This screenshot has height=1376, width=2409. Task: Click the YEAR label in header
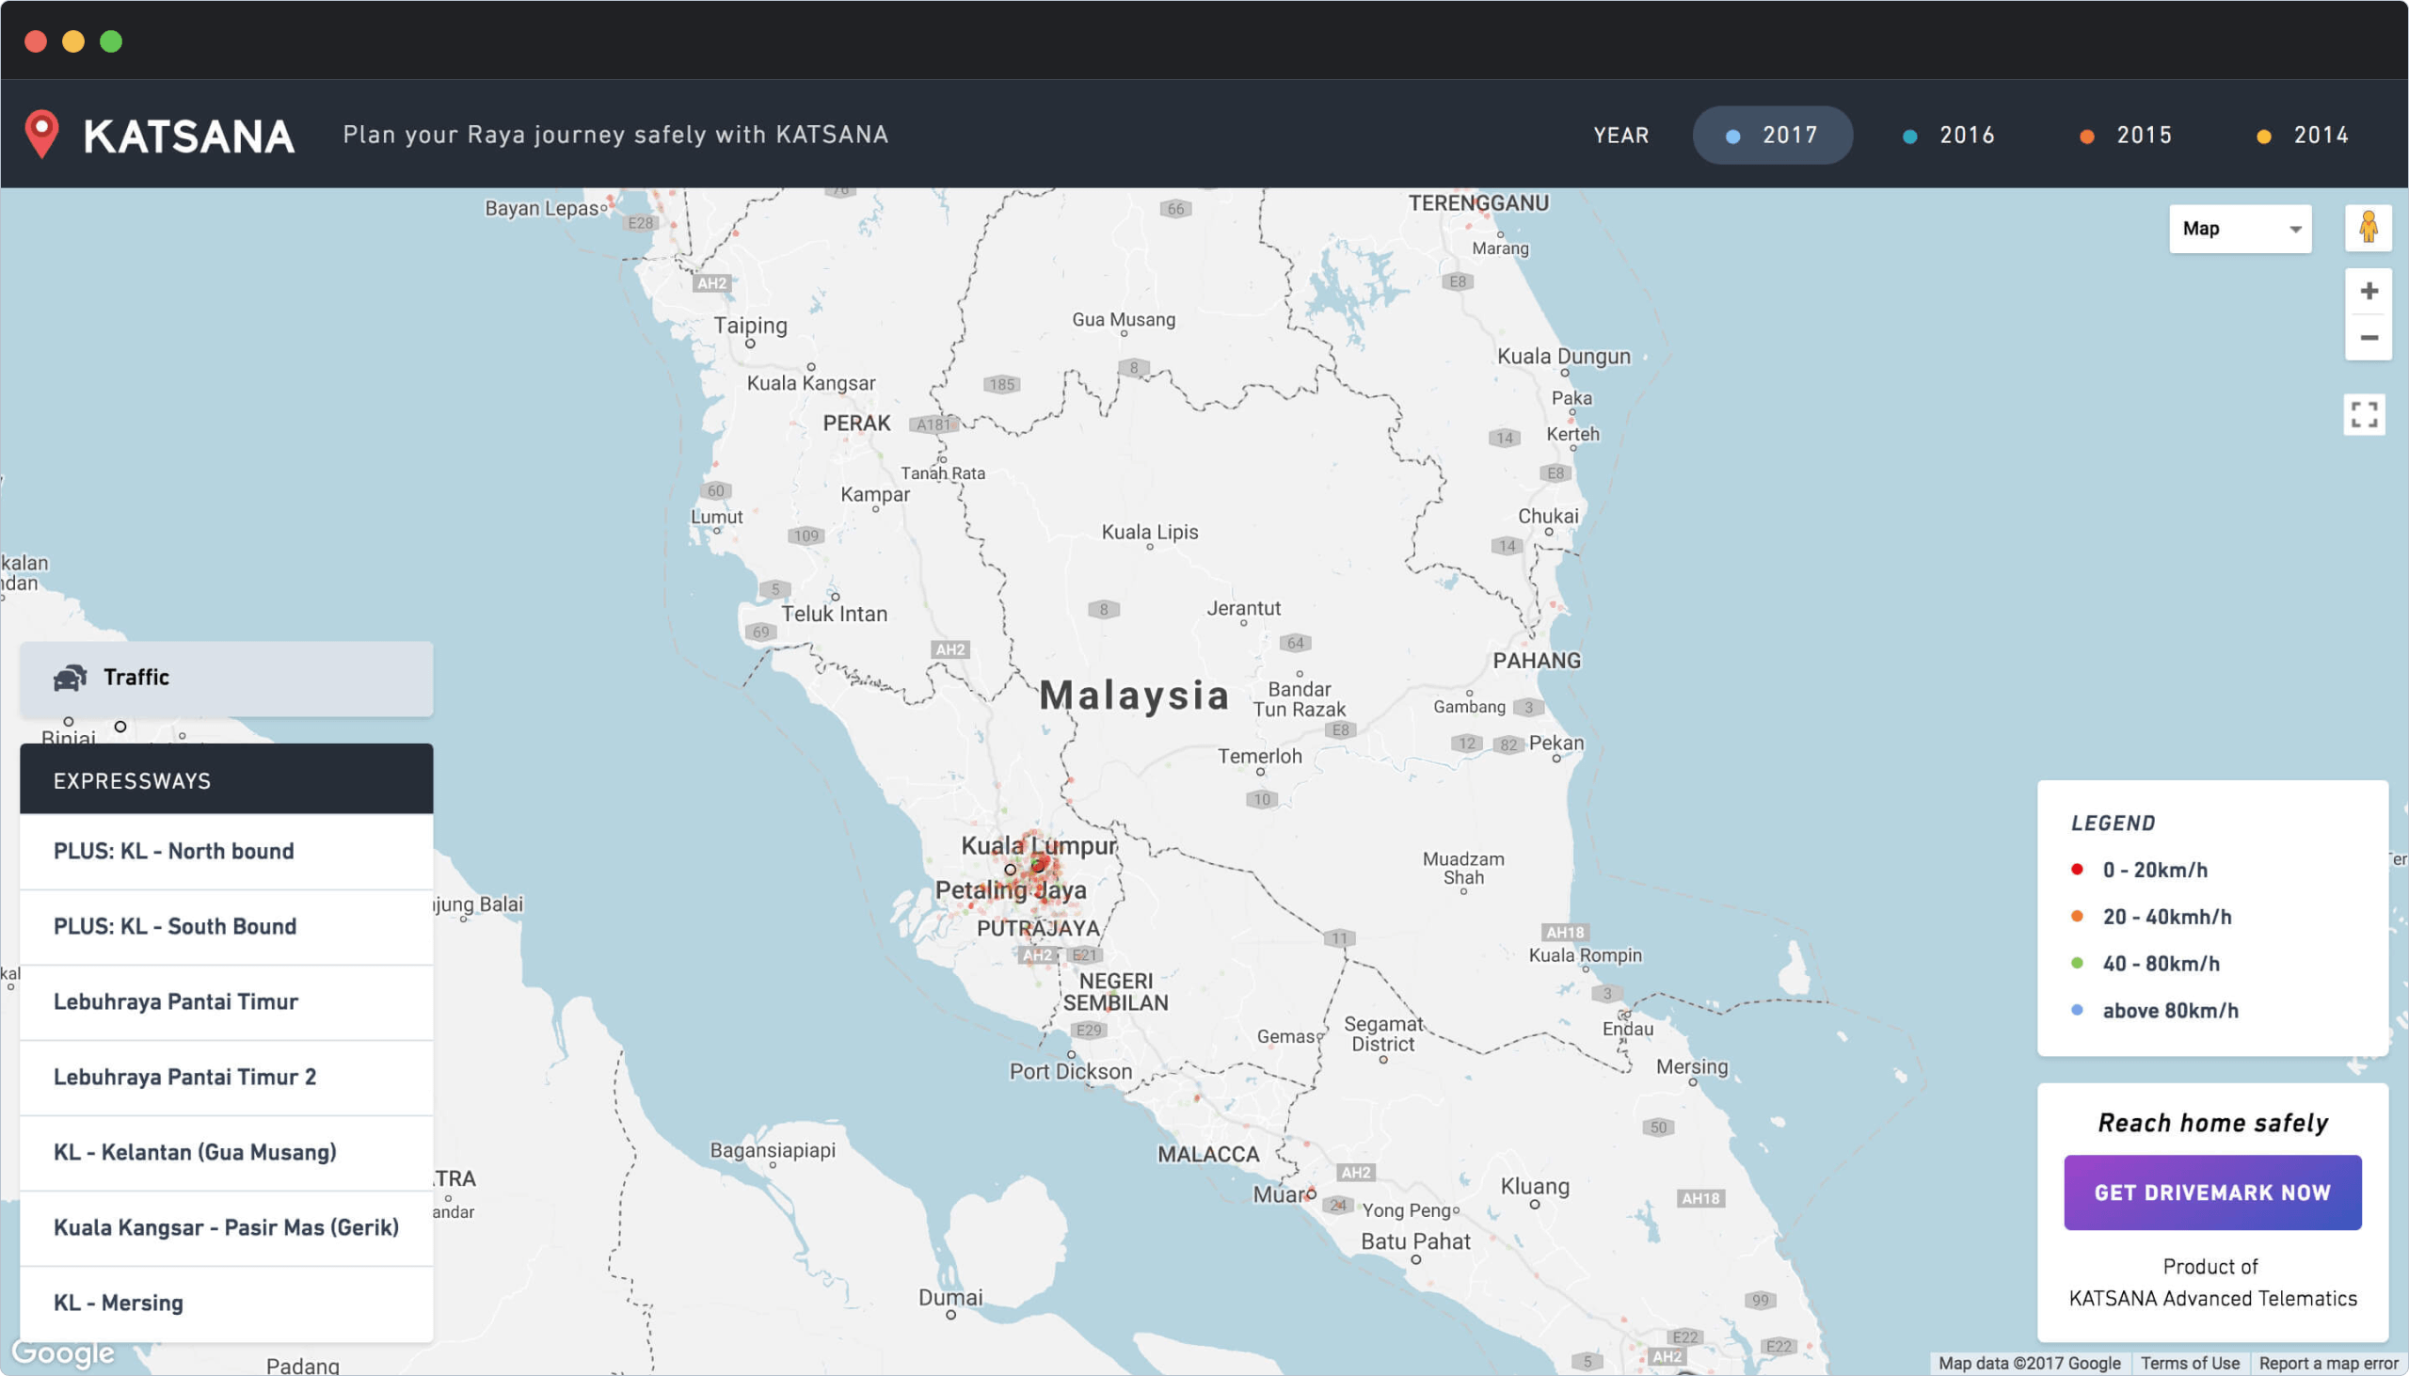[1621, 136]
